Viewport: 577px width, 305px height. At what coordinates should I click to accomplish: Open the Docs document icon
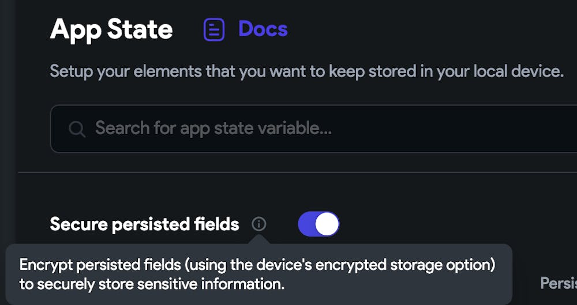pos(214,30)
